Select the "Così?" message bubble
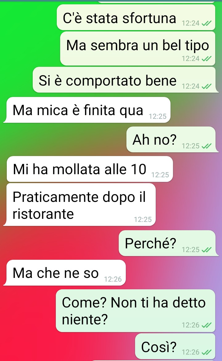Viewport: 222px width, 361px height. tap(175, 346)
